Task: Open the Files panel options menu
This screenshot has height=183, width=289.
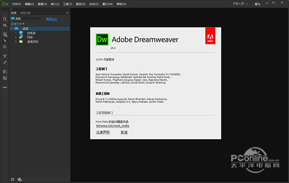Action: tap(67, 13)
